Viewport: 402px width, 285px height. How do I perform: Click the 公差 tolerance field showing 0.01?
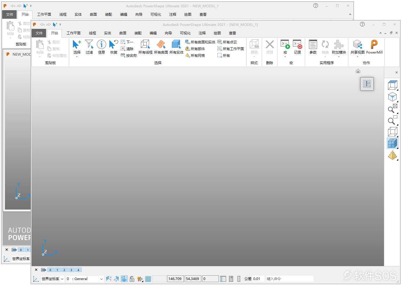pos(258,279)
